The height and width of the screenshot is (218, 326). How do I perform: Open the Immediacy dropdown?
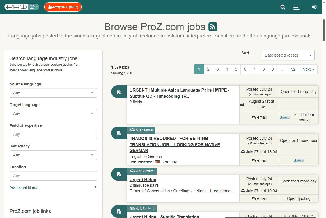click(x=53, y=155)
